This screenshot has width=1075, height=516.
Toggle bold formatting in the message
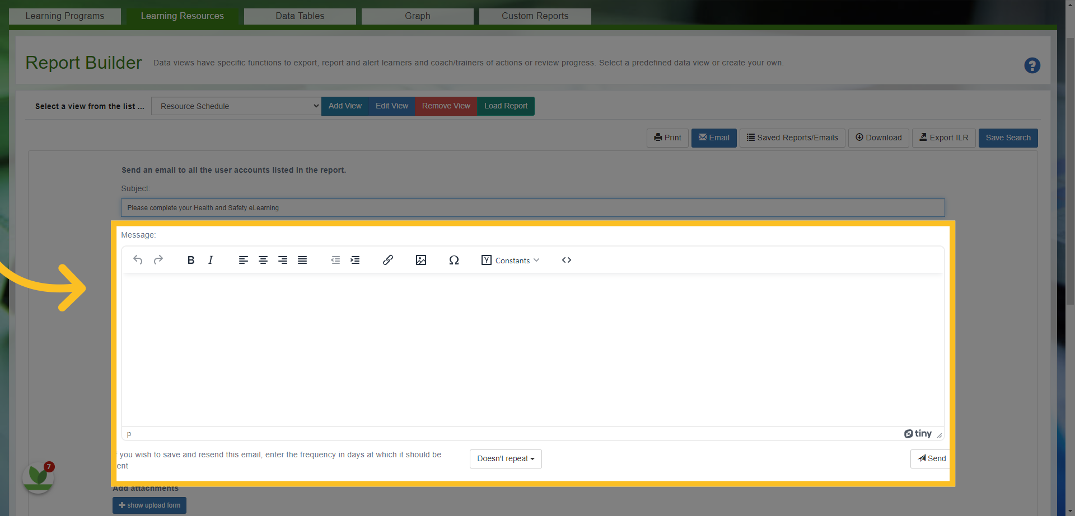coord(191,260)
